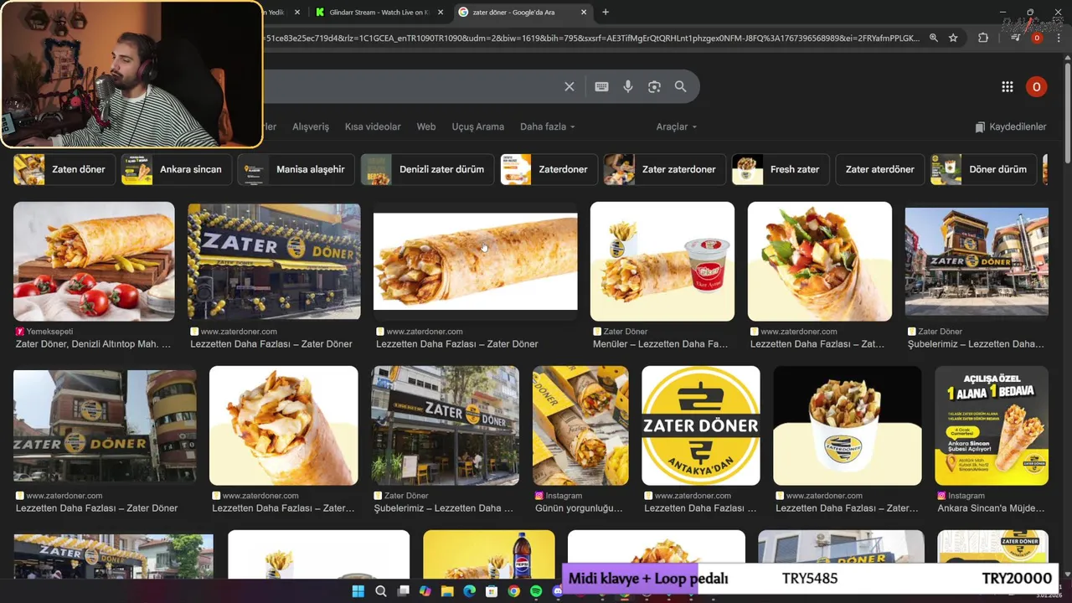Open the Google account avatar on the page
The width and height of the screenshot is (1072, 603).
[1036, 86]
